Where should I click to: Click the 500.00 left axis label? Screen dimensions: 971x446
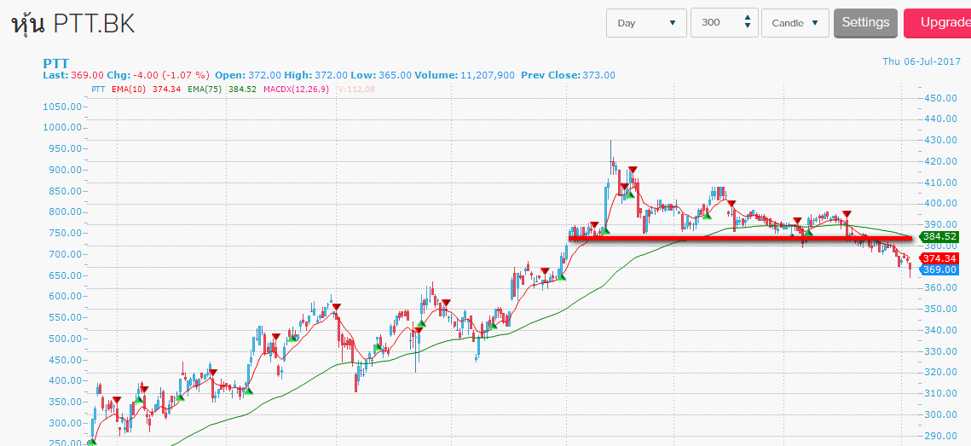pyautogui.click(x=65, y=339)
